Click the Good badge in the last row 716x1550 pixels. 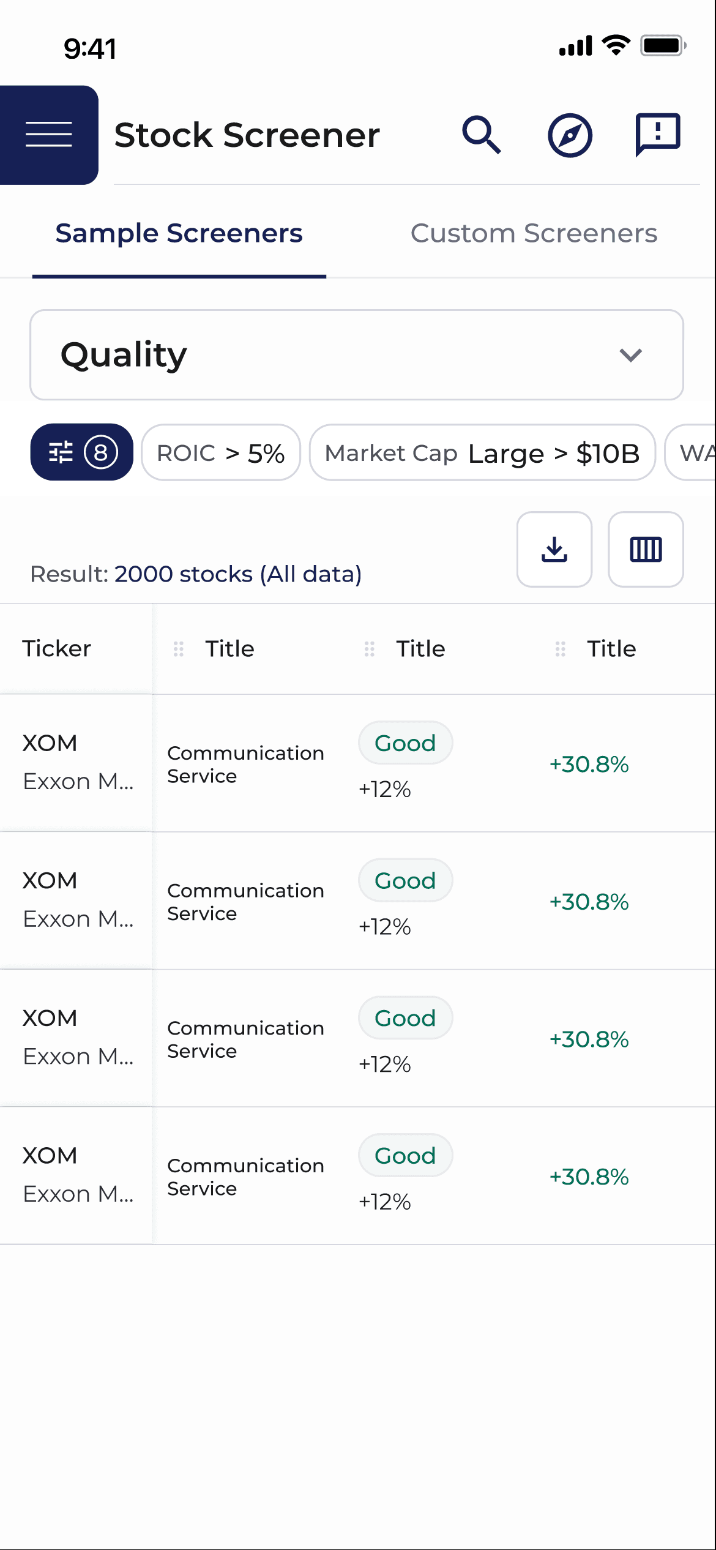[405, 1156]
